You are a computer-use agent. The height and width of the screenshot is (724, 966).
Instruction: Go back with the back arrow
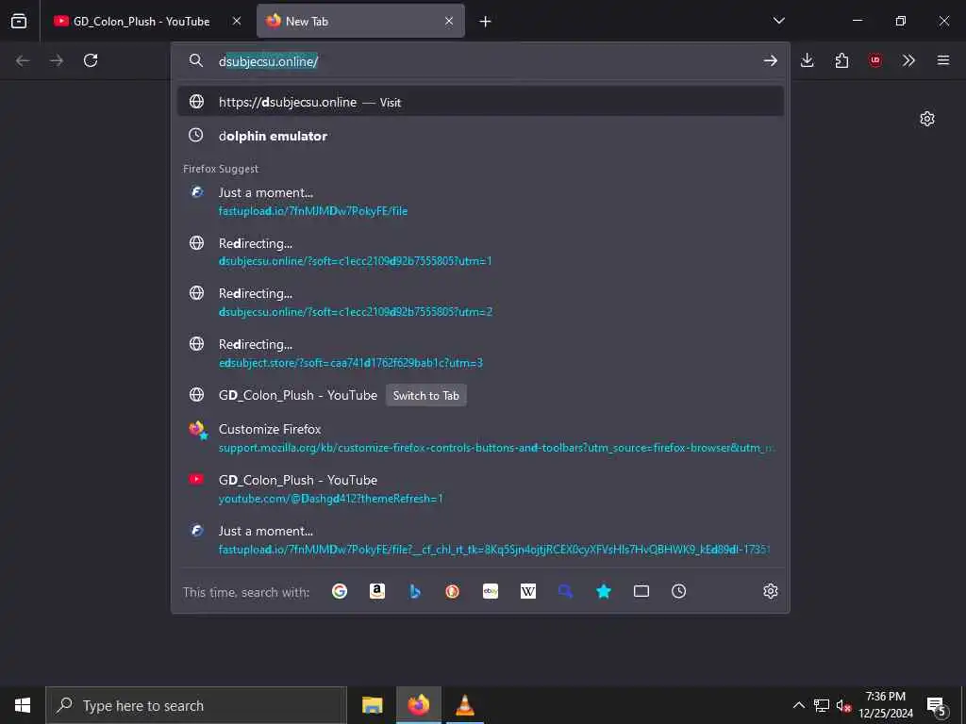coord(23,60)
